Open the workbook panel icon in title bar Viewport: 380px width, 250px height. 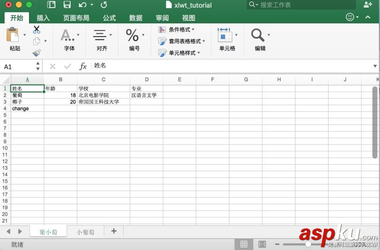[x=51, y=5]
